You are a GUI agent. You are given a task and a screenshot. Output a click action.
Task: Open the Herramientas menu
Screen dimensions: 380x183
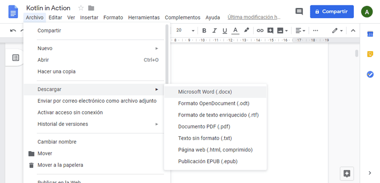[x=144, y=17]
